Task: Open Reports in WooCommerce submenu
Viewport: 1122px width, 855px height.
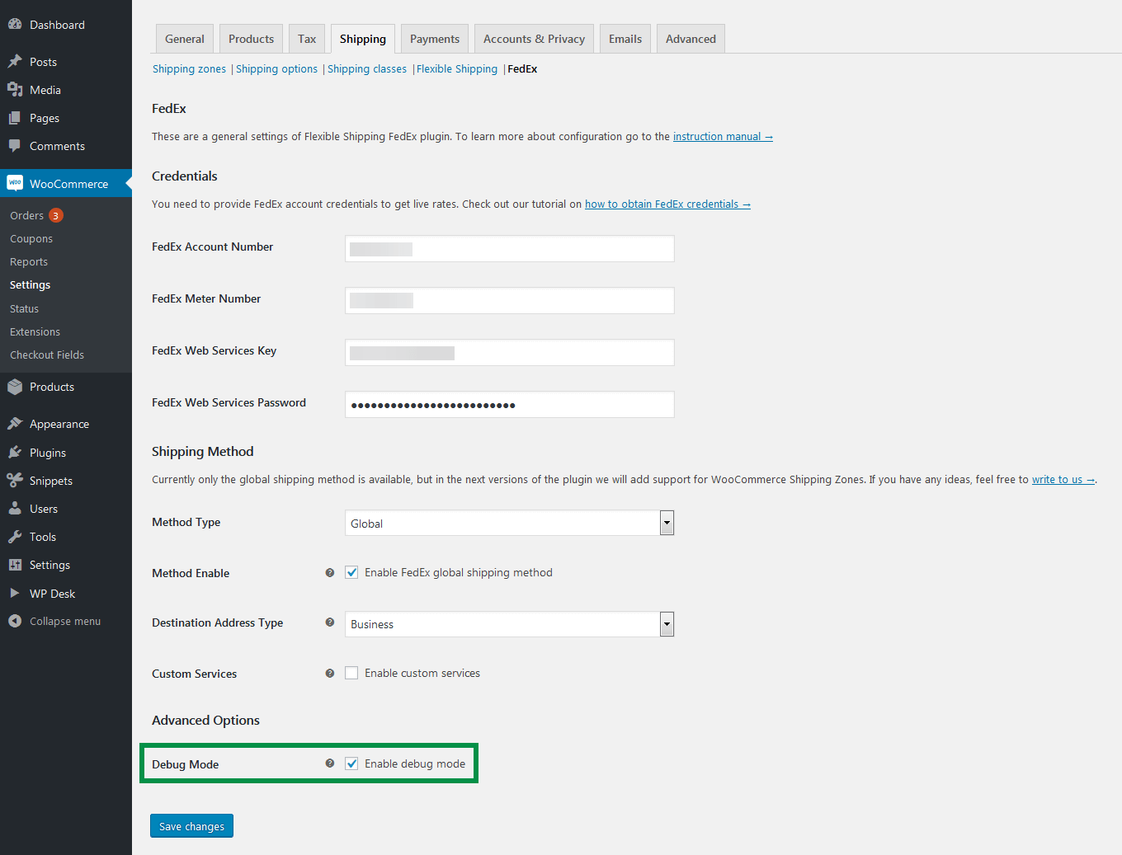Action: tap(29, 261)
